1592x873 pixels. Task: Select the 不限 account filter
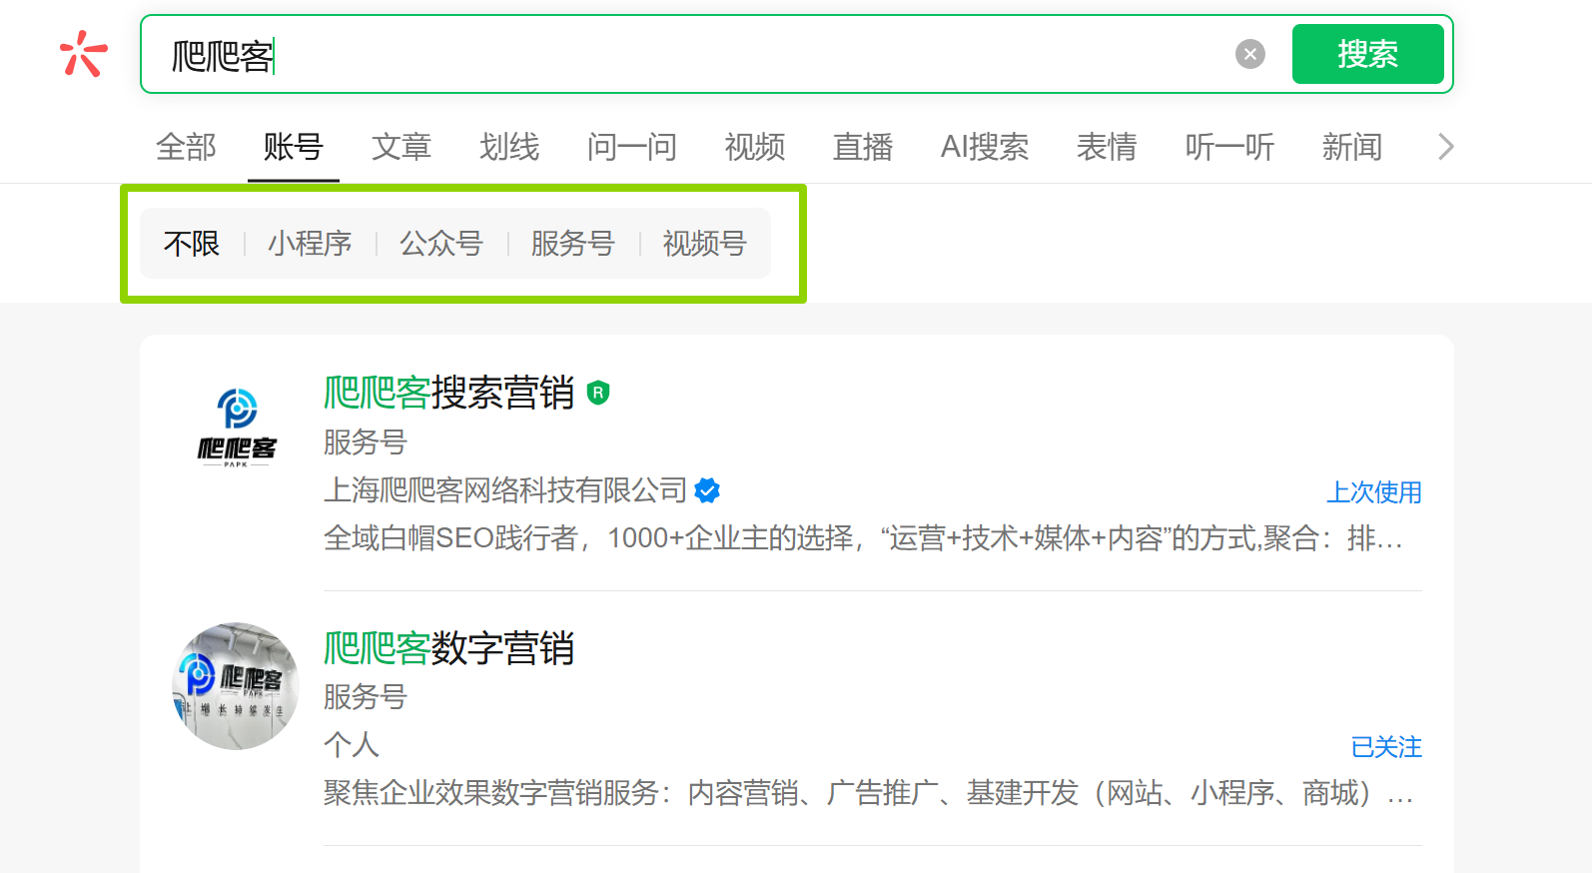pyautogui.click(x=192, y=243)
